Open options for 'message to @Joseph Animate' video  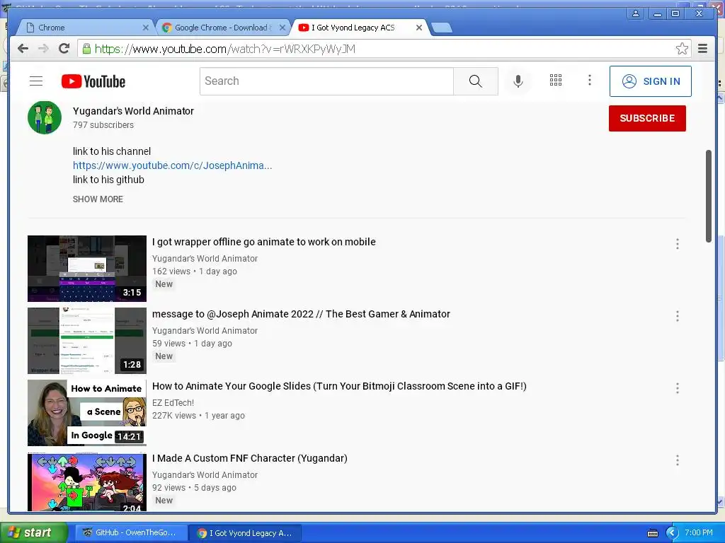pos(678,316)
